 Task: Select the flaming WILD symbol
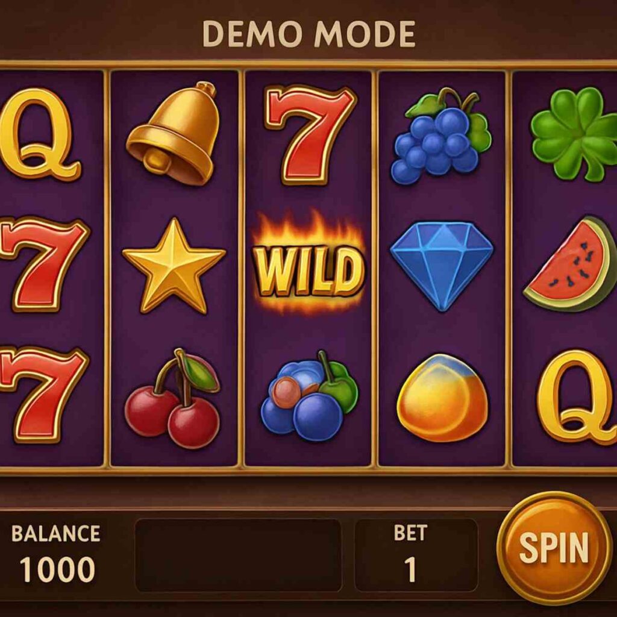point(308,263)
